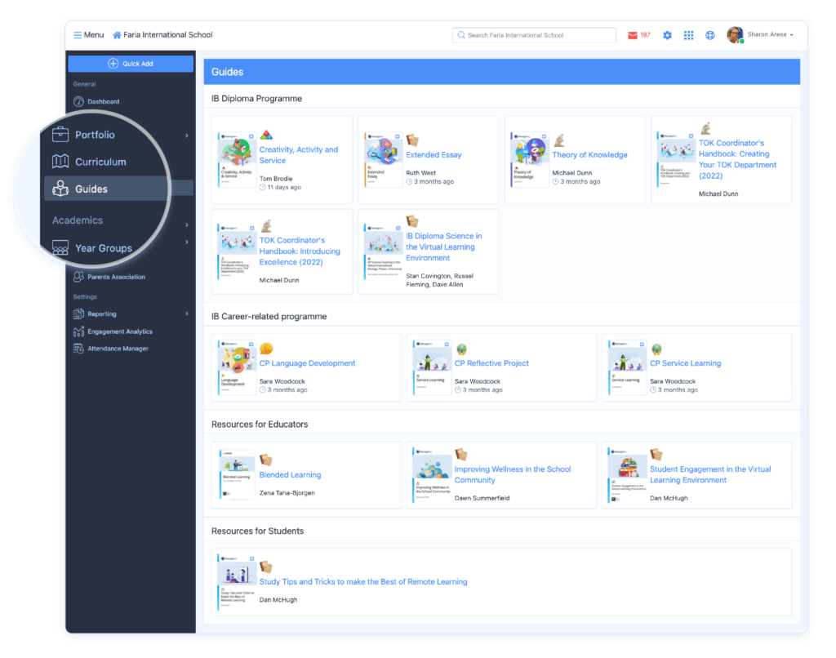The width and height of the screenshot is (836, 658).
Task: Open the CP Language Development link
Action: 307,363
